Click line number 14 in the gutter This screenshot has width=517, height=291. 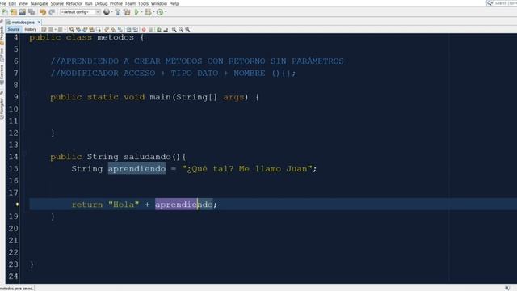(x=13, y=157)
